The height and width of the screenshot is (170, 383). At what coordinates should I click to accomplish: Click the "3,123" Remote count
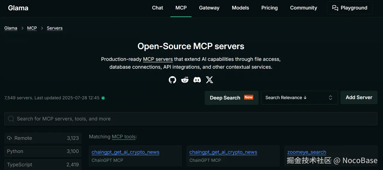[73, 138]
